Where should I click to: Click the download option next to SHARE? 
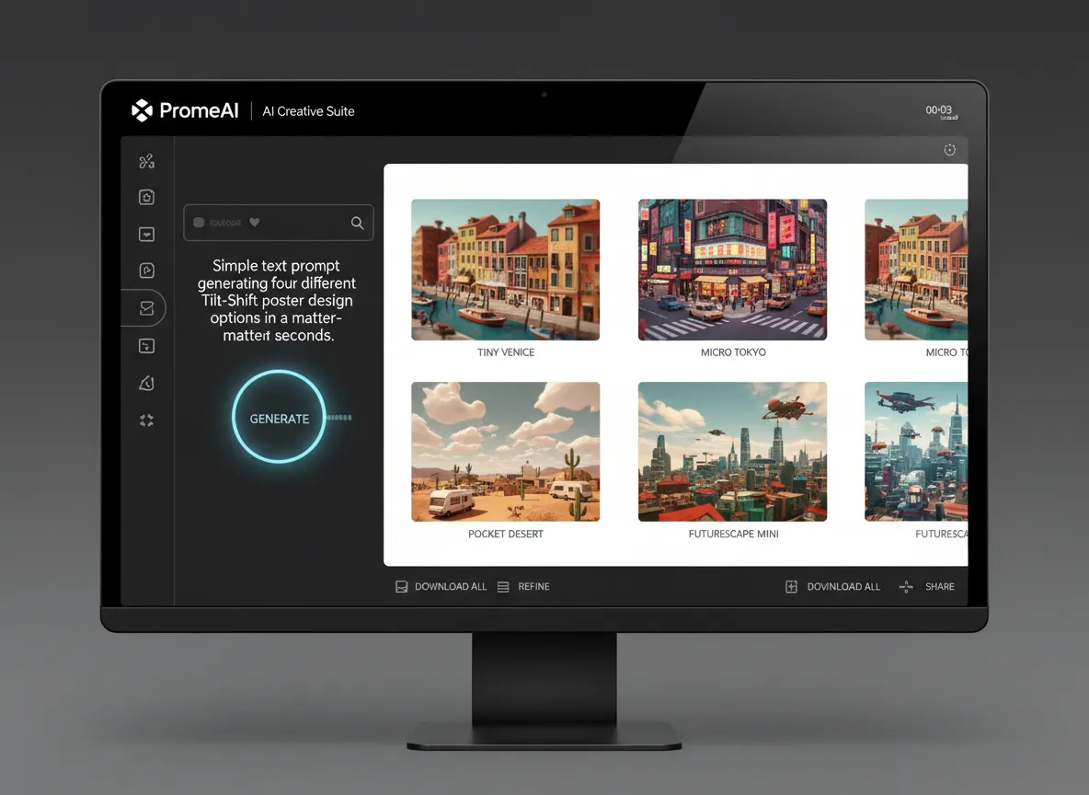coord(832,586)
